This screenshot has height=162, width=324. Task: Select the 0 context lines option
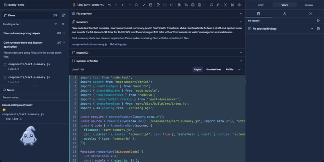(213, 70)
